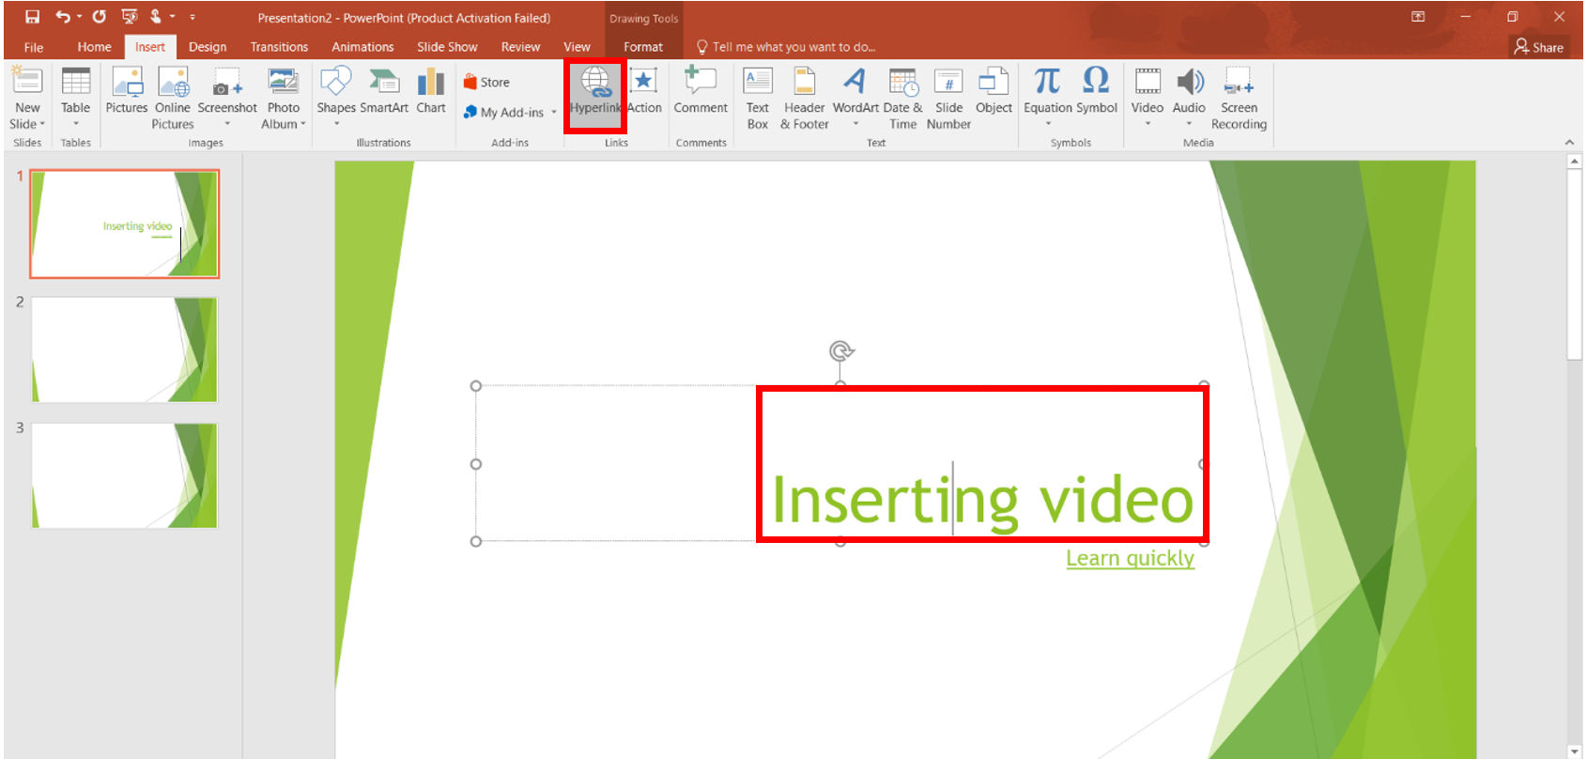Expand the Undo history dropdown arrow
The height and width of the screenshot is (759, 1587).
pos(79,17)
